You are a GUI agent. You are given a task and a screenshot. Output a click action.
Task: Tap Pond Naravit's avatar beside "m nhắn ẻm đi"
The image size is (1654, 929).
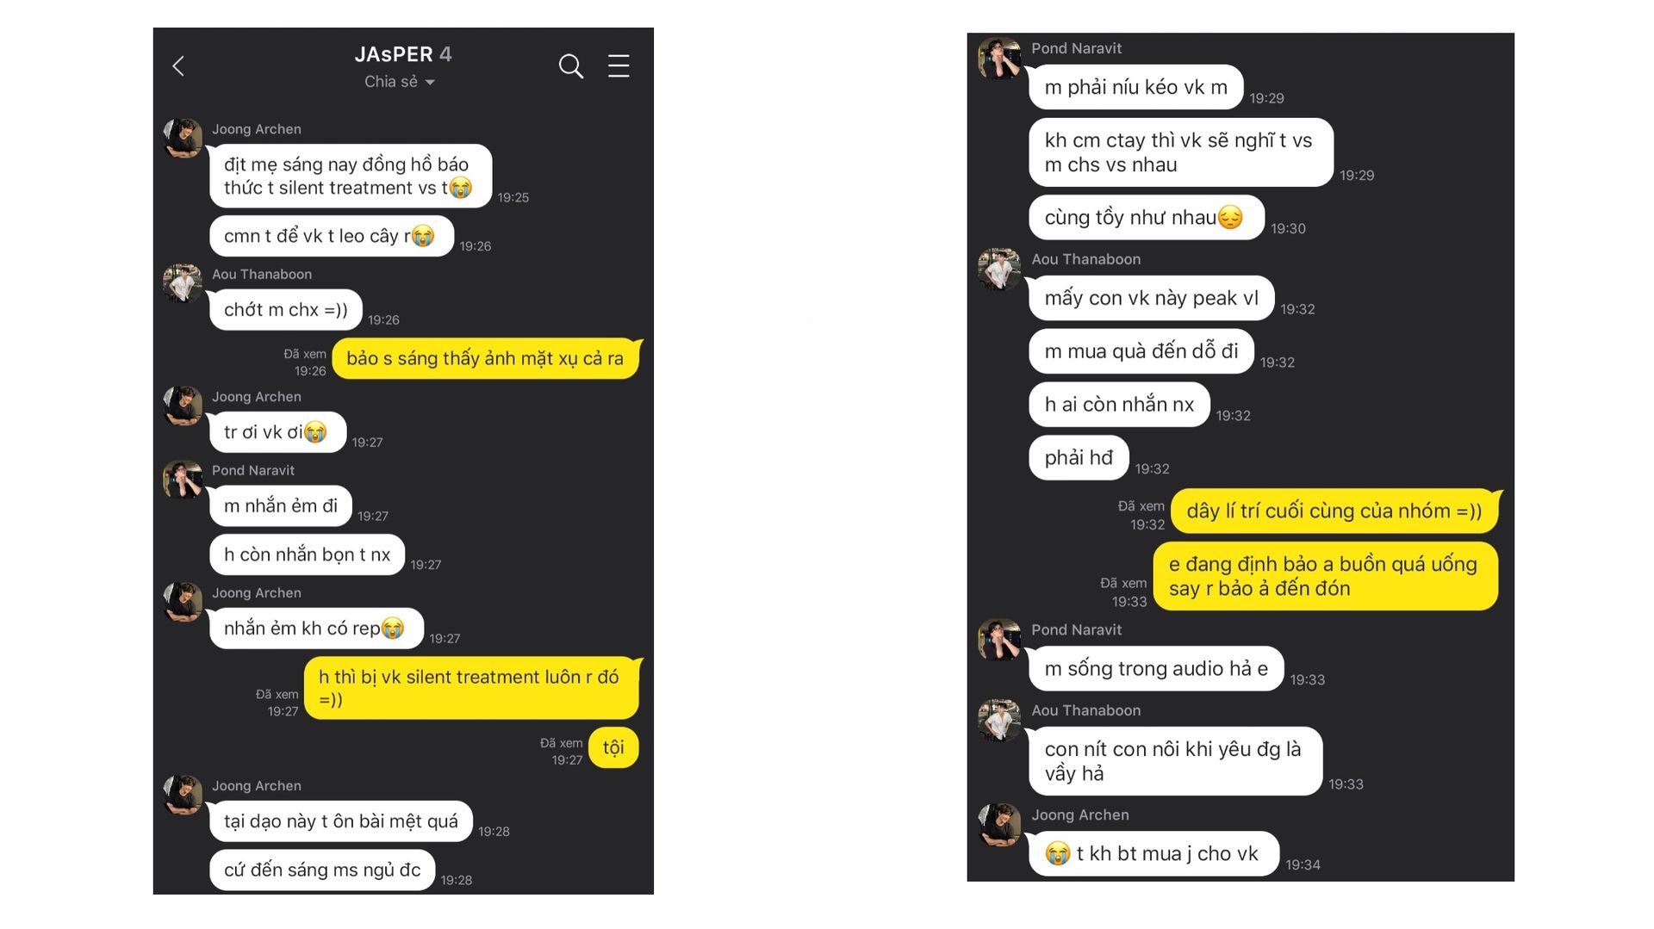(183, 480)
